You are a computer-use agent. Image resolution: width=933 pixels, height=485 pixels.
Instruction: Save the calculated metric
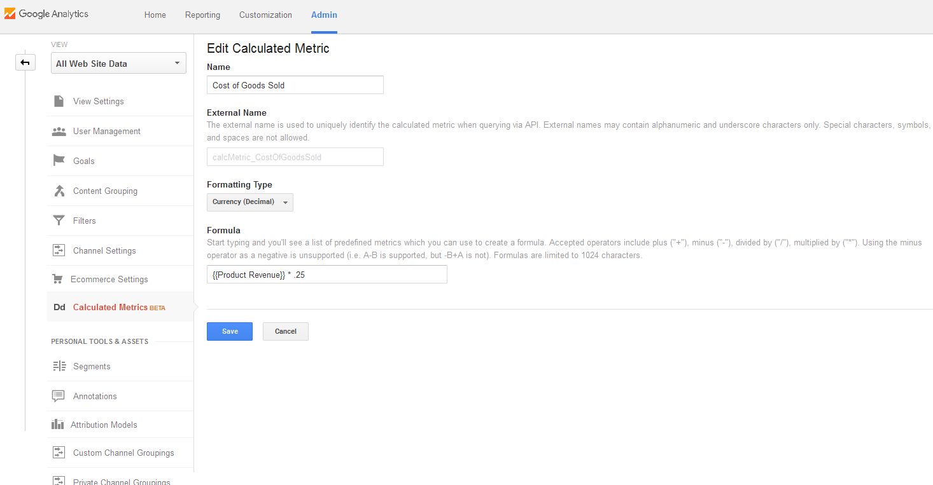pos(230,331)
